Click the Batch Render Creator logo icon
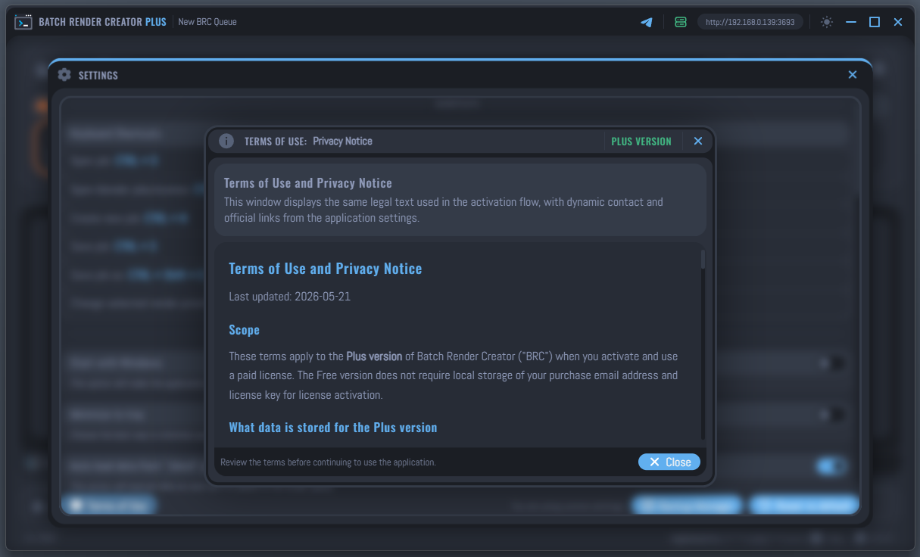This screenshot has width=920, height=557. point(23,22)
